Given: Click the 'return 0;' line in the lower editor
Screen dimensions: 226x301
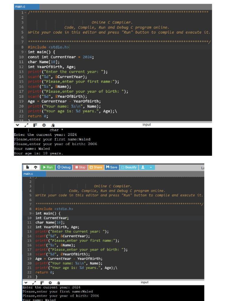Looking at the screenshot, I should click(45, 272).
